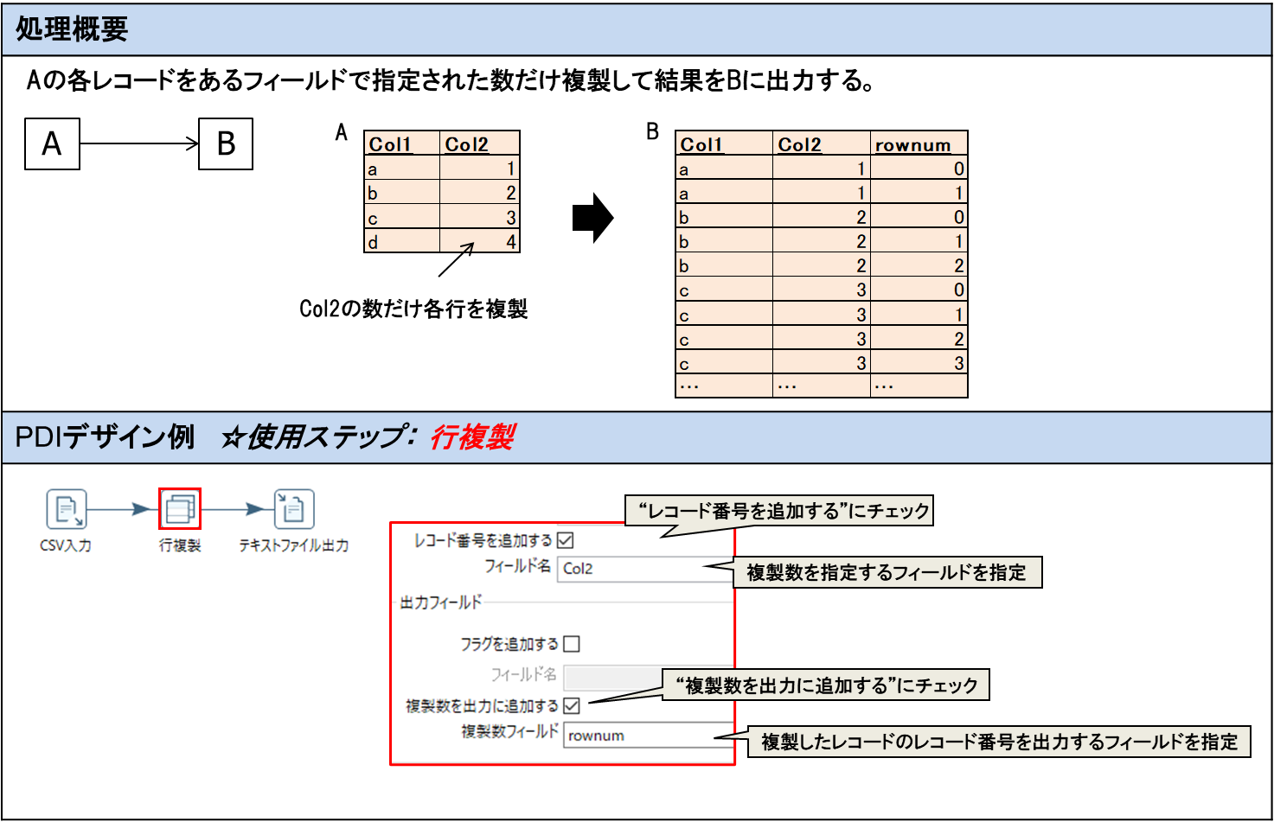Click the フィールド名 field containing Col2
Viewport: 1274px width, 822px height.
pyautogui.click(x=645, y=569)
